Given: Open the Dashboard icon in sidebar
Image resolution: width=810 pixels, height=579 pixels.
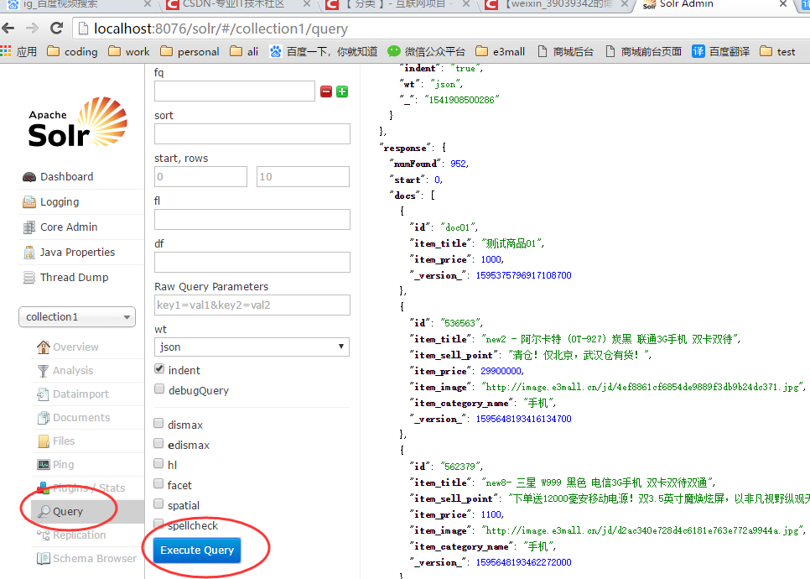Looking at the screenshot, I should point(29,177).
